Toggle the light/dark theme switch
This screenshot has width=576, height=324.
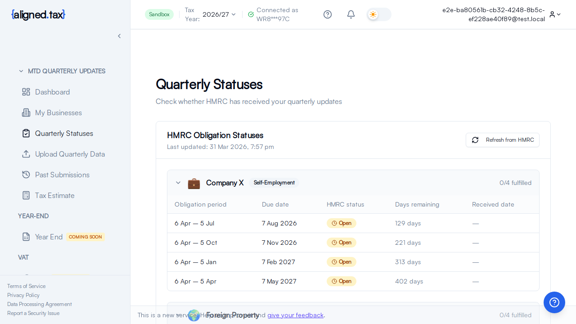point(378,14)
